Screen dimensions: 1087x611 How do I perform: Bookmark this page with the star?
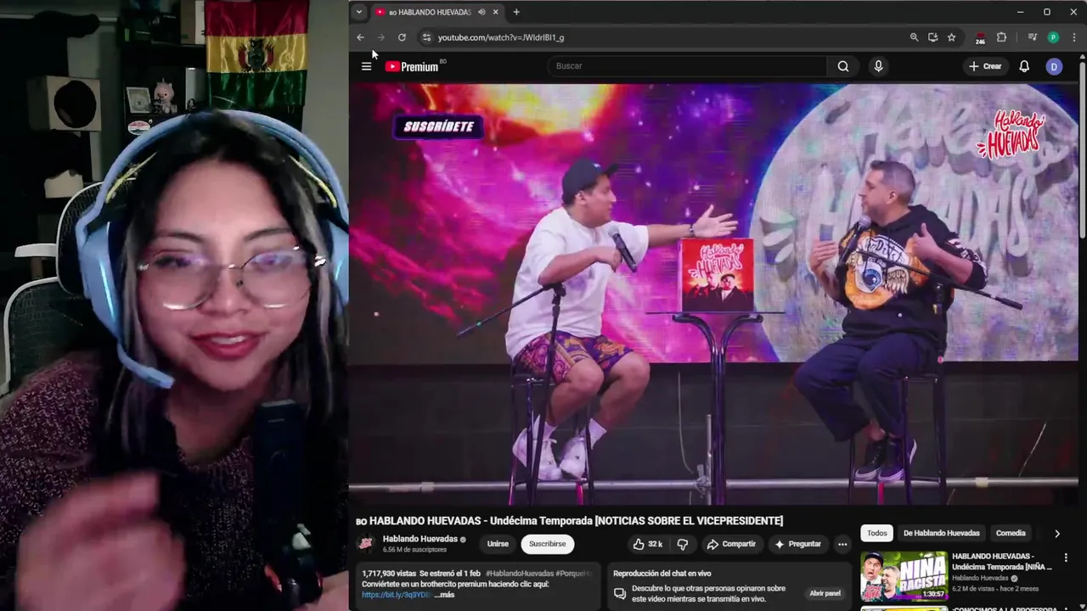coord(951,37)
